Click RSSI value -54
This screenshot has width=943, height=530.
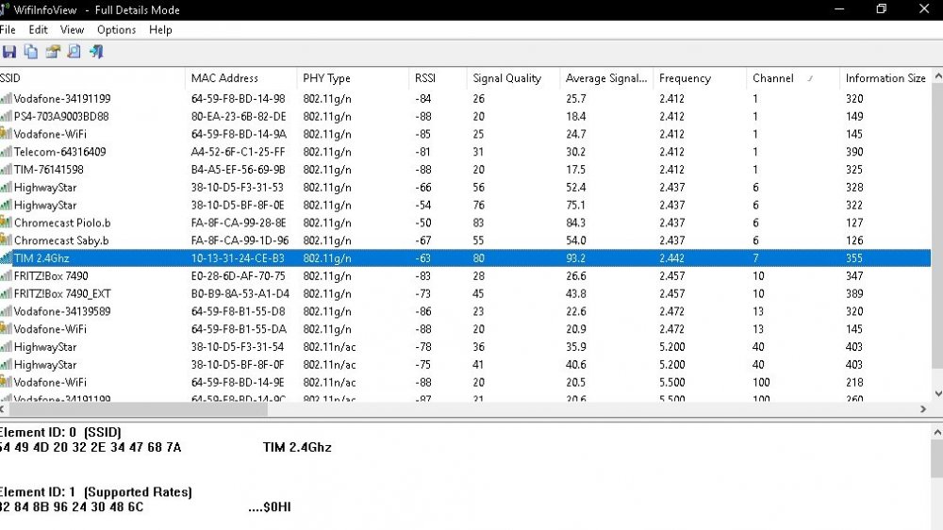click(422, 206)
